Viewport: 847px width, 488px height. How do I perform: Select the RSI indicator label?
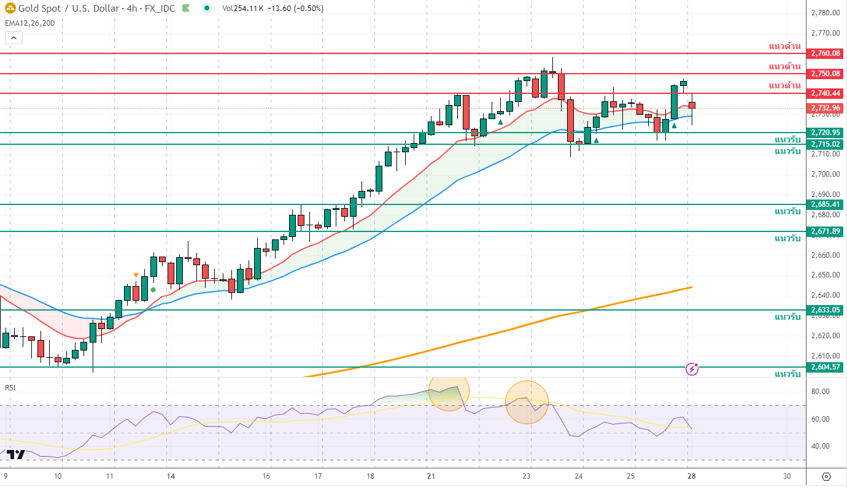(10, 388)
